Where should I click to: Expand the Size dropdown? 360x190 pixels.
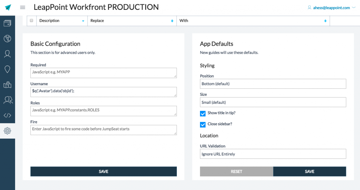point(273,102)
